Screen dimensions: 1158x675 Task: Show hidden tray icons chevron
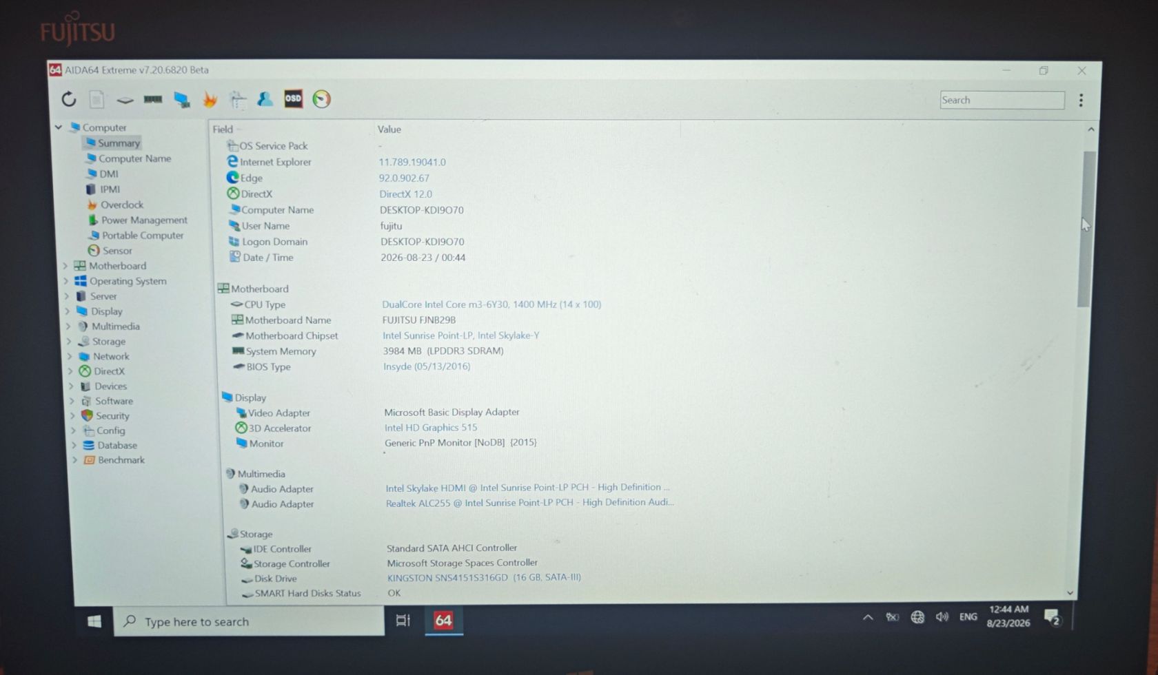pyautogui.click(x=868, y=617)
